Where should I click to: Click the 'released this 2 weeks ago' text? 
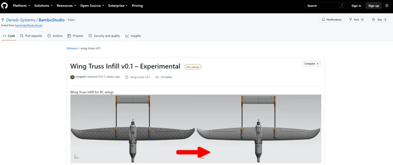(103, 77)
